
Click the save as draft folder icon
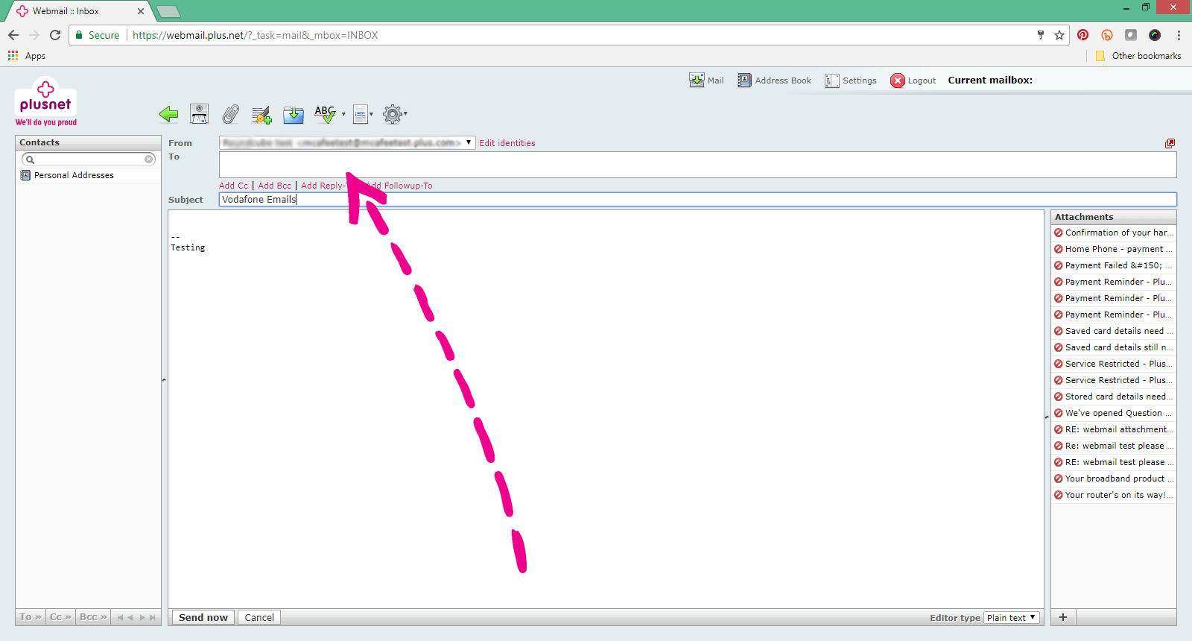click(294, 114)
